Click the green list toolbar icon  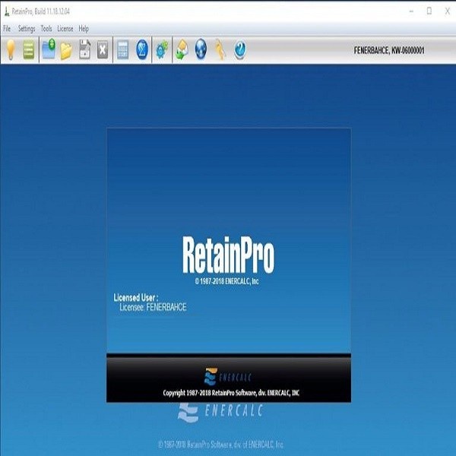(x=29, y=50)
